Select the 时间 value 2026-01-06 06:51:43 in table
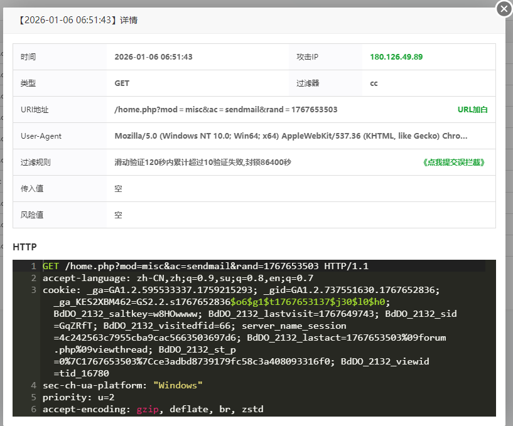 [x=153, y=57]
